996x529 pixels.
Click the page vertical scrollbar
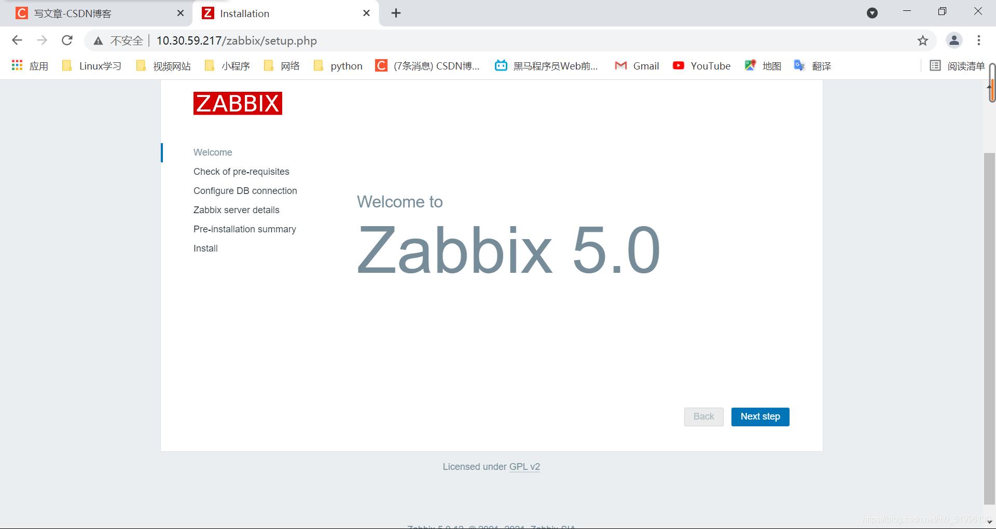click(989, 328)
